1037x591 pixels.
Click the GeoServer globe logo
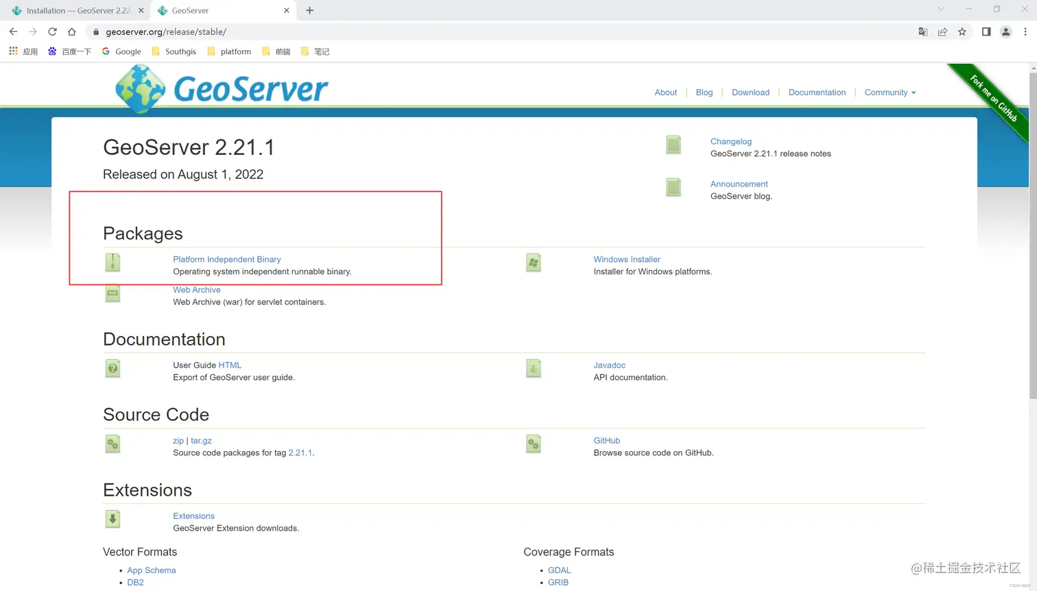coord(140,88)
